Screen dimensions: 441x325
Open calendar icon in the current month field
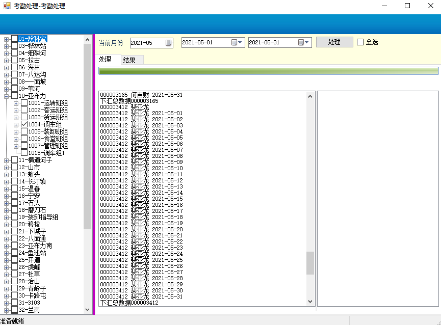click(169, 43)
